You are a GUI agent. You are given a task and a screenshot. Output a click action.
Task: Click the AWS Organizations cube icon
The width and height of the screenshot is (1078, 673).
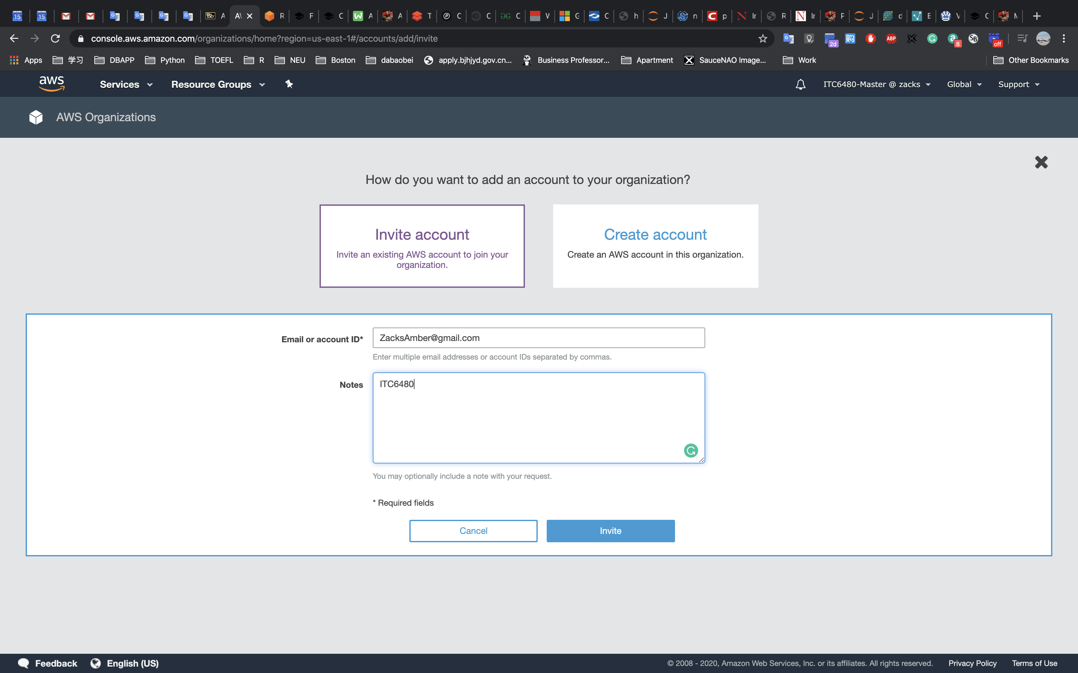(x=36, y=117)
